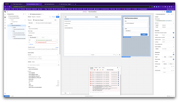The image size is (179, 102).
Task: Filter console by success messages icon
Action: tap(98, 70)
